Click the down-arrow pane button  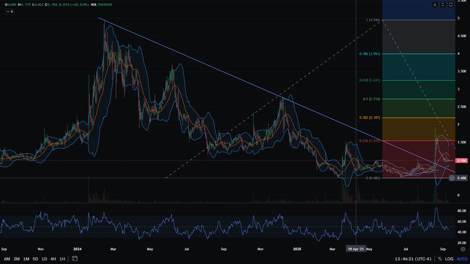pos(435,5)
